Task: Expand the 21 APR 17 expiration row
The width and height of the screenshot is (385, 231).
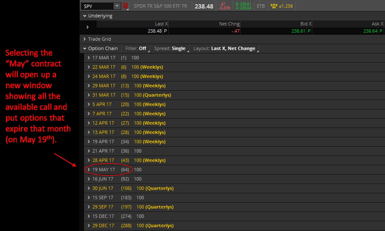Action: click(89, 151)
